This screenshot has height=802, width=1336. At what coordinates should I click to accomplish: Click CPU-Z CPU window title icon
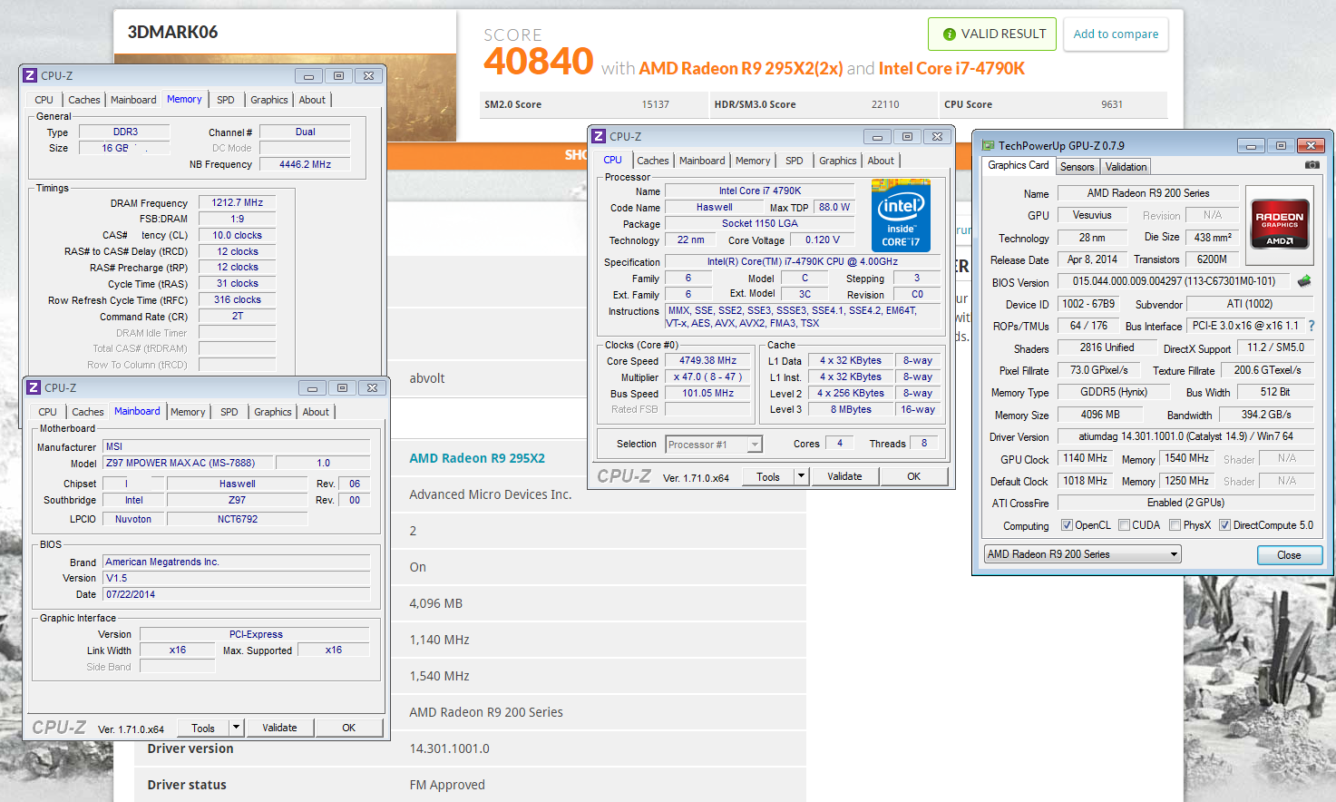pyautogui.click(x=599, y=136)
